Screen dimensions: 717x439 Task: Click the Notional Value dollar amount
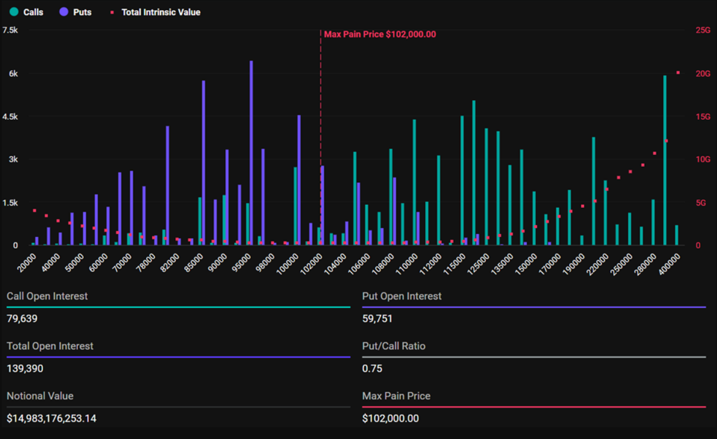(52, 418)
